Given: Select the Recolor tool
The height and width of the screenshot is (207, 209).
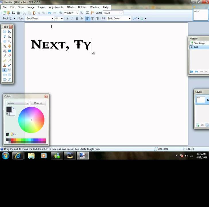Looking at the screenshot, I should coord(9,65).
